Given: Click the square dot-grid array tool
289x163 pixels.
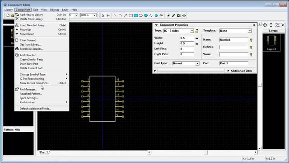Looking at the screenshot, I should click(179, 15).
